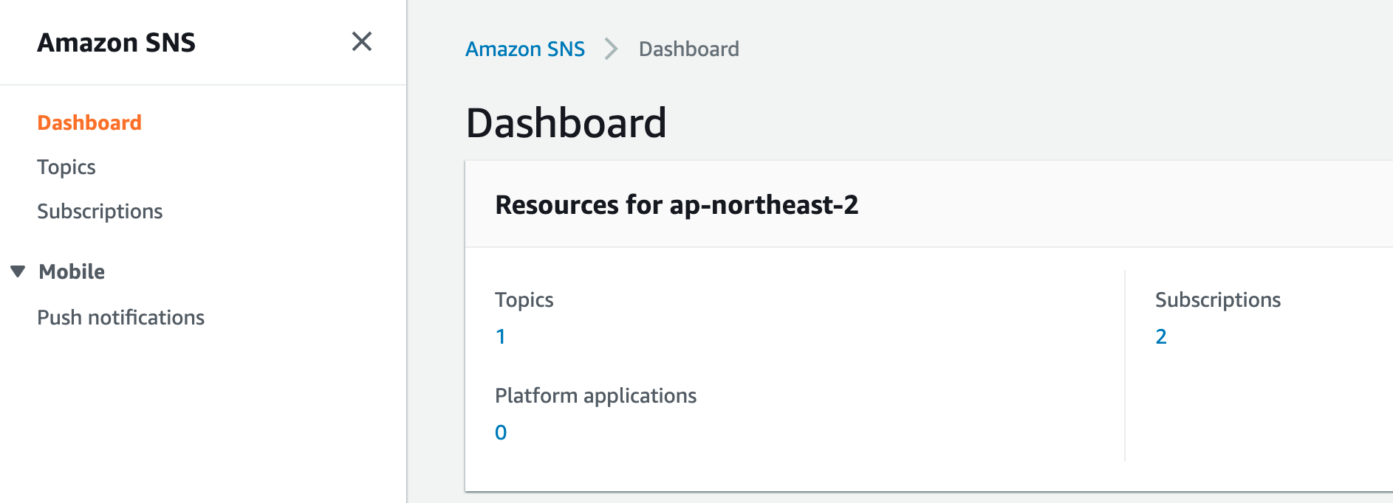Image resolution: width=1393 pixels, height=503 pixels.
Task: Click the breadcrumb chevron separator
Action: tap(611, 49)
